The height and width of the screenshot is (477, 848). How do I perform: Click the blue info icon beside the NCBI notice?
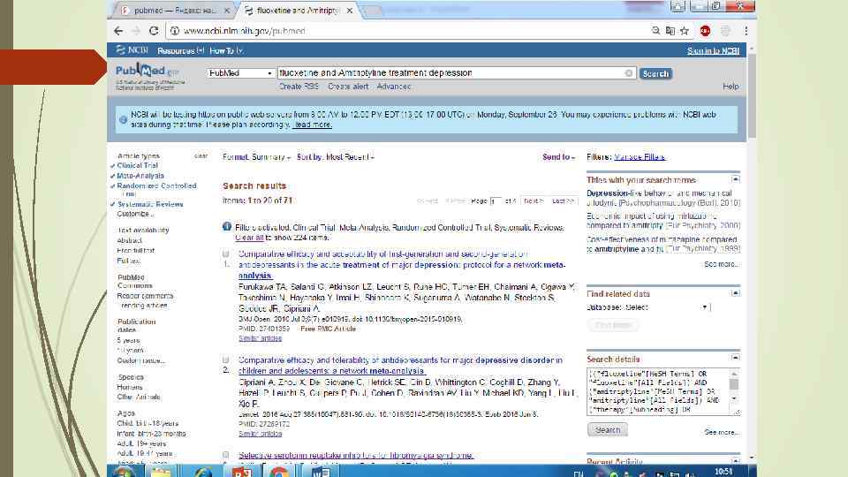point(124,119)
